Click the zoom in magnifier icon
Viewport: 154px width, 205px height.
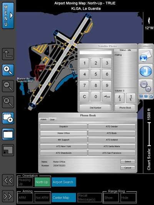pos(8,70)
